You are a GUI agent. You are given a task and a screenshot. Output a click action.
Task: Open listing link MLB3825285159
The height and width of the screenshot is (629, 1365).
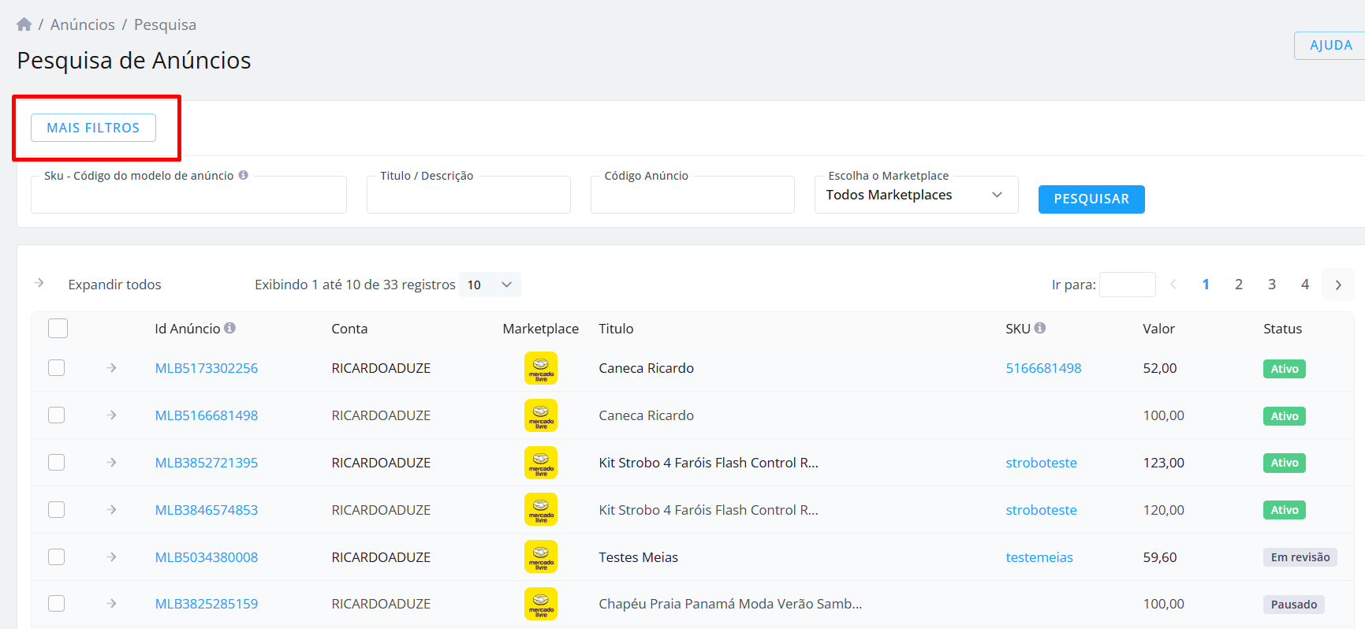click(x=207, y=604)
